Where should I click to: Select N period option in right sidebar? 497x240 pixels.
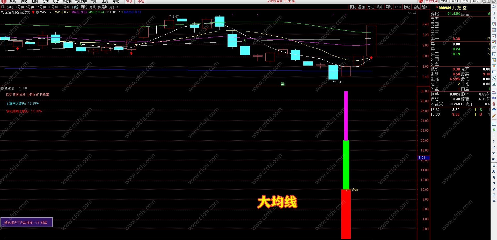[x=494, y=183]
